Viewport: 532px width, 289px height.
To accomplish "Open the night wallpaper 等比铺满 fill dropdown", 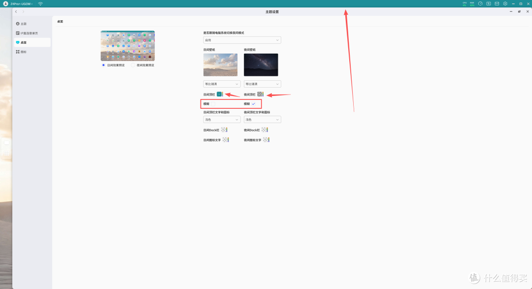I will [262, 84].
